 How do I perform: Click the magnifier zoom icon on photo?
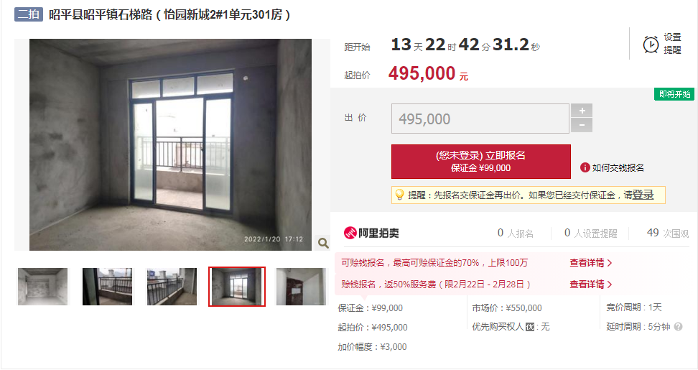(322, 243)
